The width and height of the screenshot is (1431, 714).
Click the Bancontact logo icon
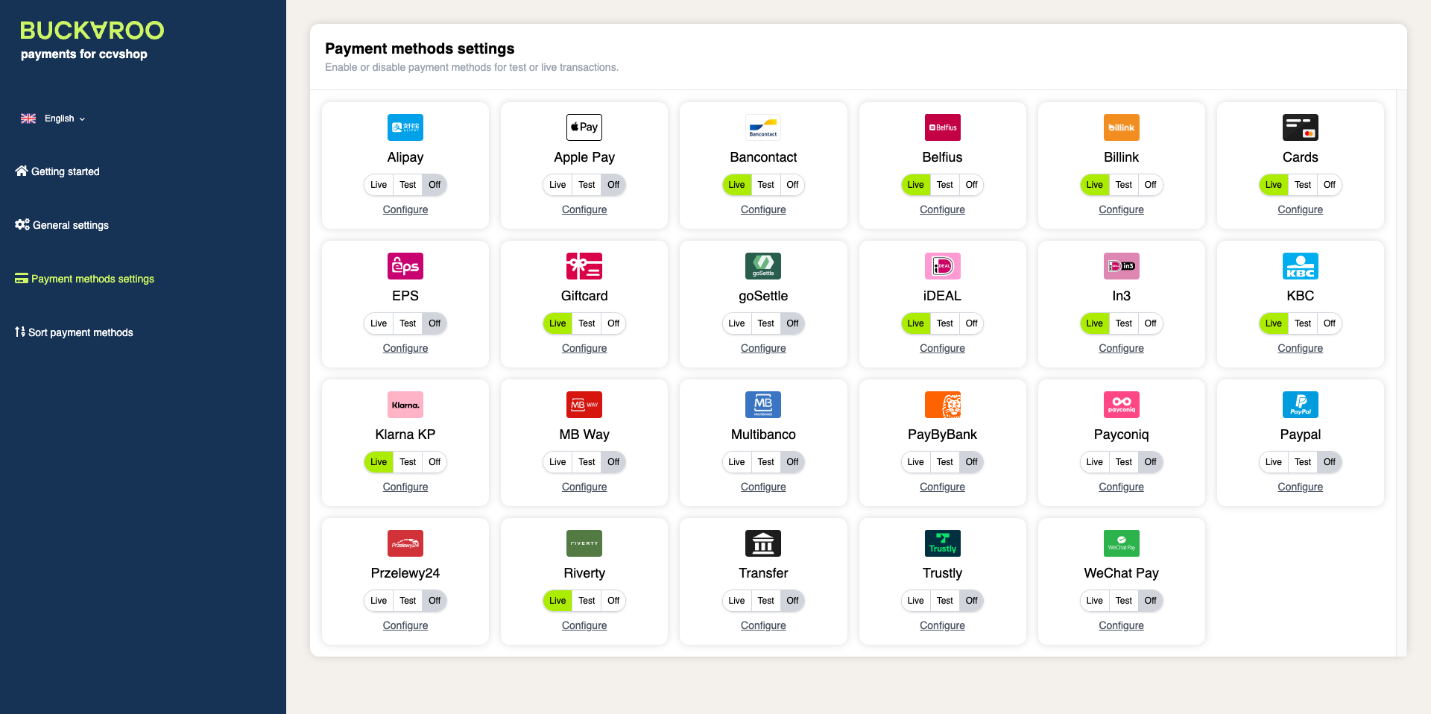[763, 127]
